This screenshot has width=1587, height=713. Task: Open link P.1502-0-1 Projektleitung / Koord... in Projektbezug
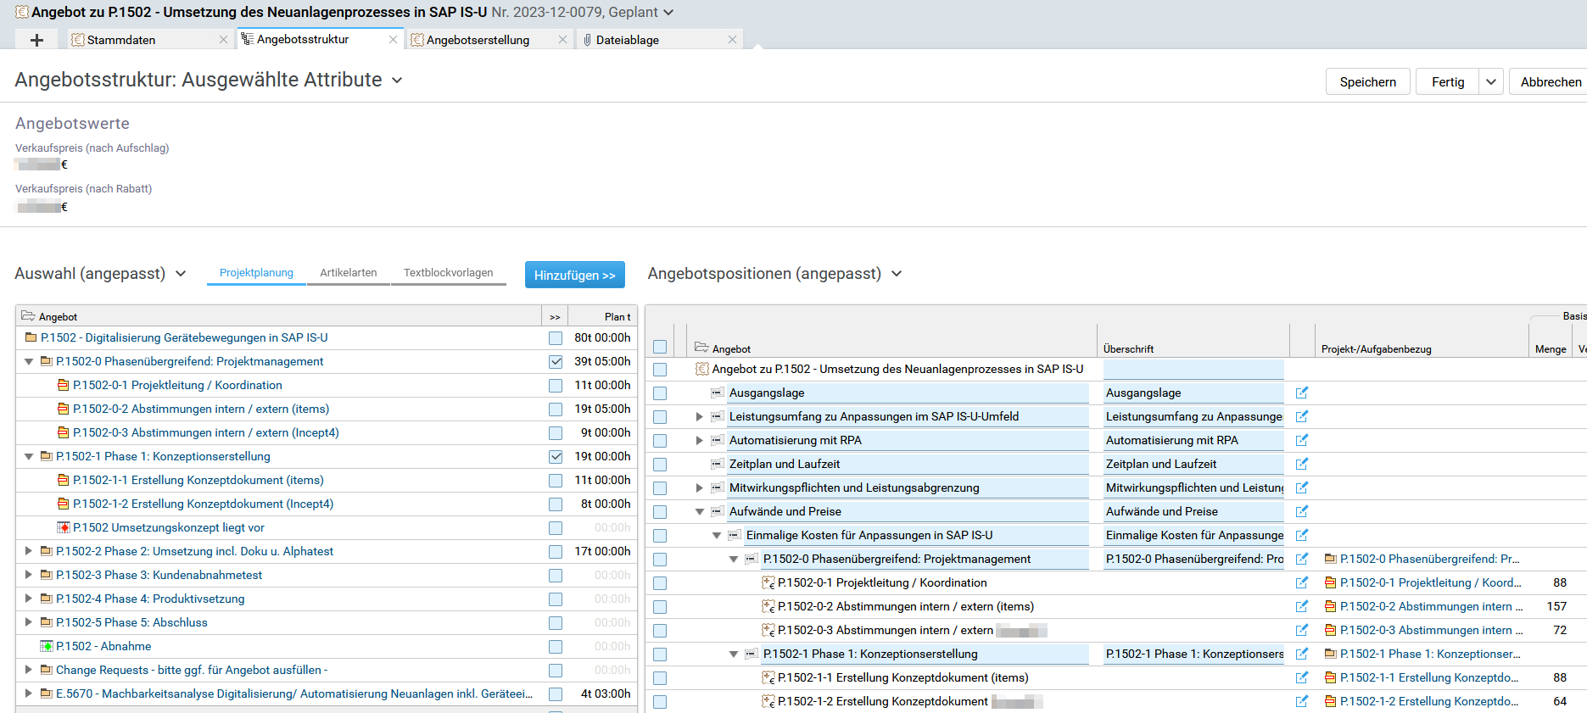(1431, 582)
